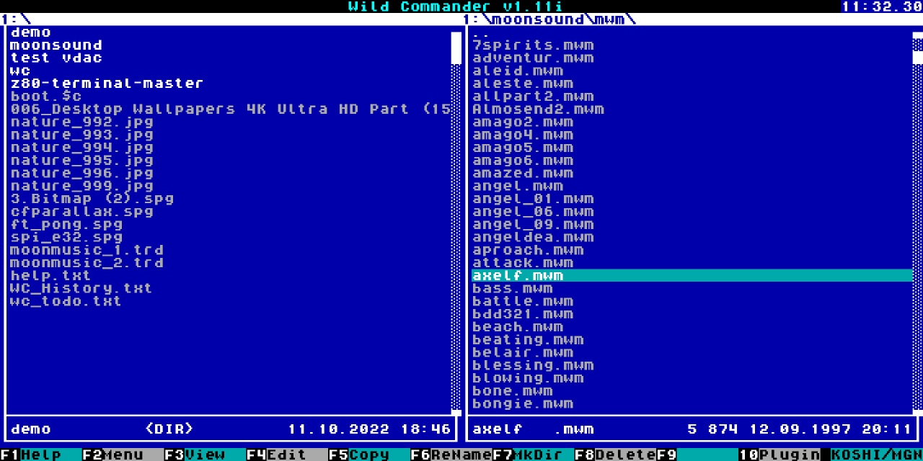Select the z80-terminal-master folder
923x461 pixels.
(x=107, y=84)
